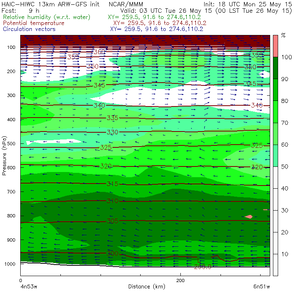This screenshot has width=294, height=294.
Task: Click the 600 hPa pressure axis label
Action: tap(11, 167)
